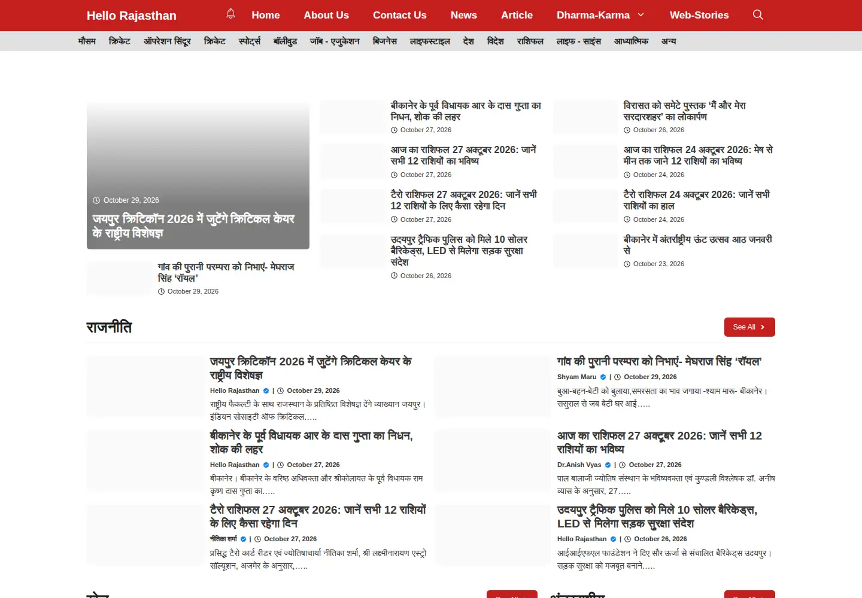Click verified badge next to Dr.Anish Vyas
The width and height of the screenshot is (862, 598).
[608, 465]
